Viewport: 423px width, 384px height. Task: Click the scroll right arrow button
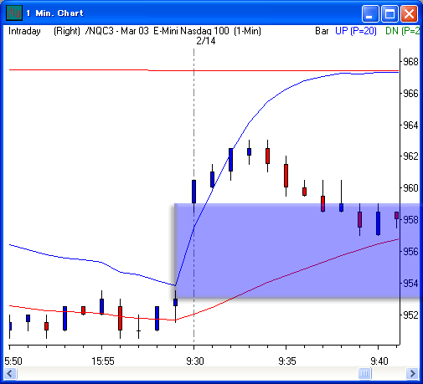(x=412, y=373)
